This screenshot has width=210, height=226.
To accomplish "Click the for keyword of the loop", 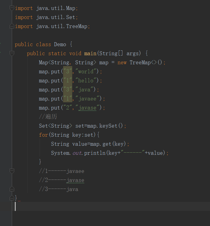I will click(x=43, y=135).
